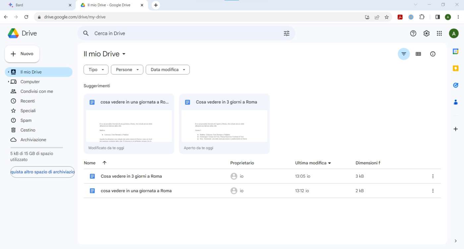Open the Tipo filter dropdown
The width and height of the screenshot is (464, 249).
point(96,70)
